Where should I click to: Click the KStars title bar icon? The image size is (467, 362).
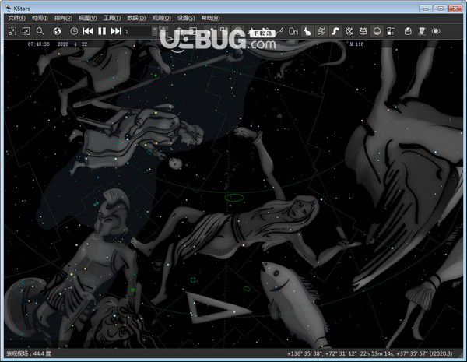tap(9, 8)
